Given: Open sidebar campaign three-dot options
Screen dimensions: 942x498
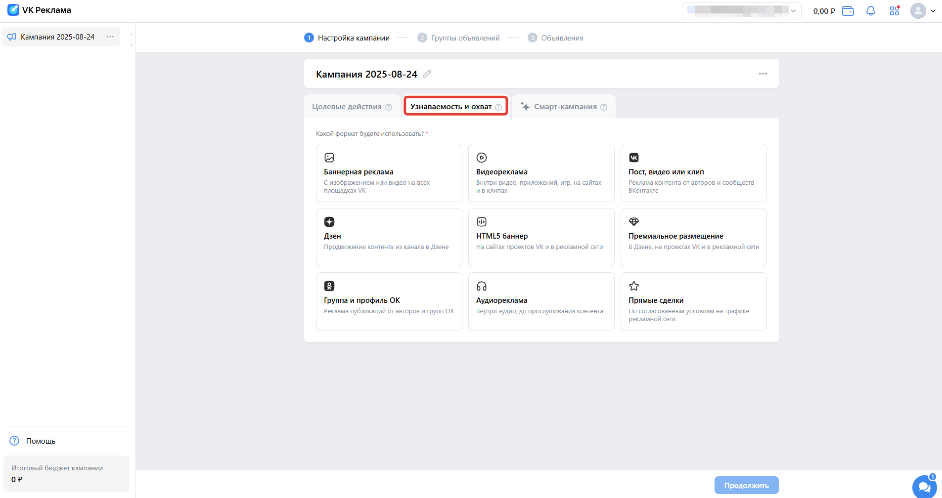Looking at the screenshot, I should 110,37.
